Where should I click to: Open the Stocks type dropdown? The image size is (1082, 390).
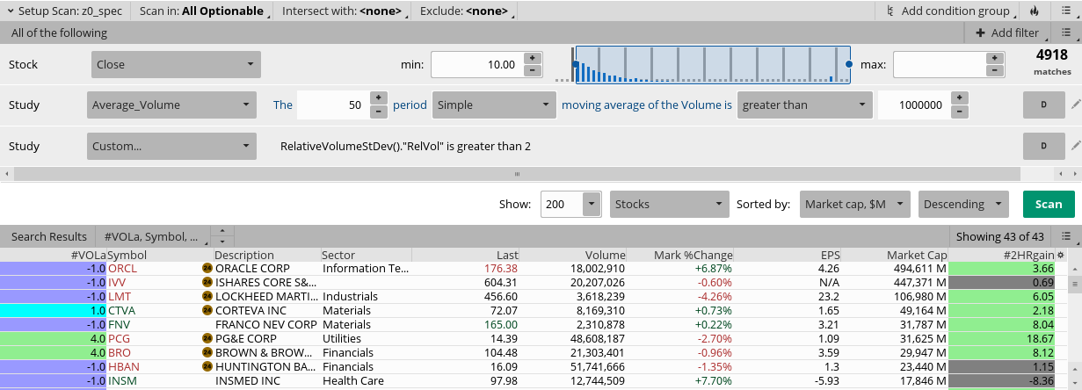669,204
